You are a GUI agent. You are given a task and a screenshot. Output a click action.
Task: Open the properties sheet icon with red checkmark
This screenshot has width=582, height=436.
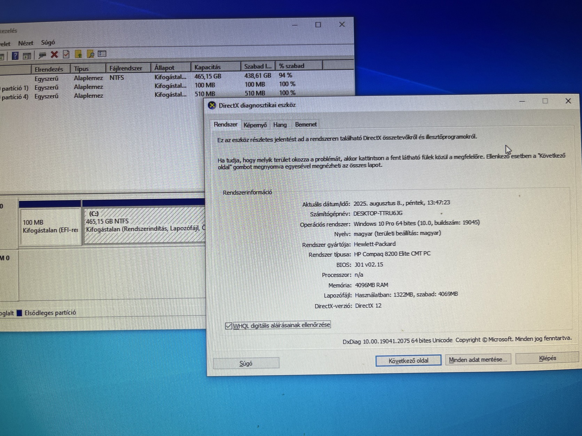point(66,54)
